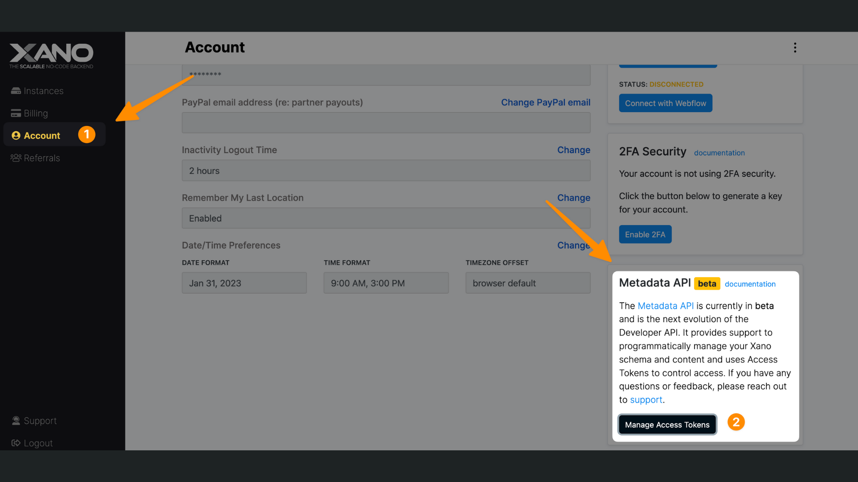Navigate to the Referrals page
The width and height of the screenshot is (858, 482).
42,158
